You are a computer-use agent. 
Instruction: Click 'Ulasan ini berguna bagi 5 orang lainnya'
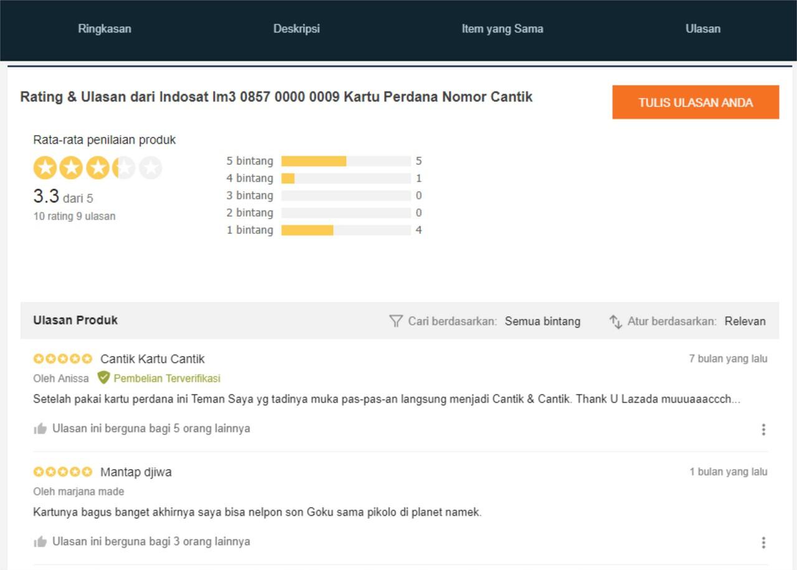coord(151,428)
